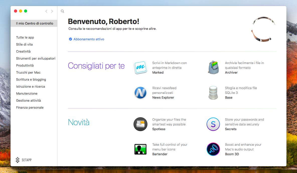Click the search magnifier icon
Viewport: 297px width, 173px height.
pyautogui.click(x=62, y=11)
